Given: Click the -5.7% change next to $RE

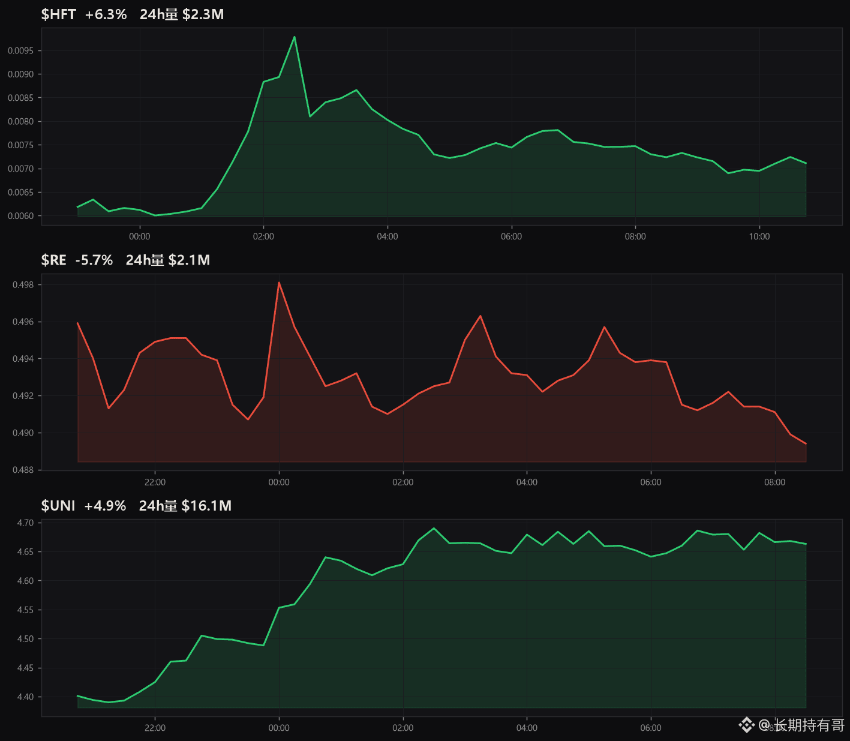Looking at the screenshot, I should [x=94, y=260].
